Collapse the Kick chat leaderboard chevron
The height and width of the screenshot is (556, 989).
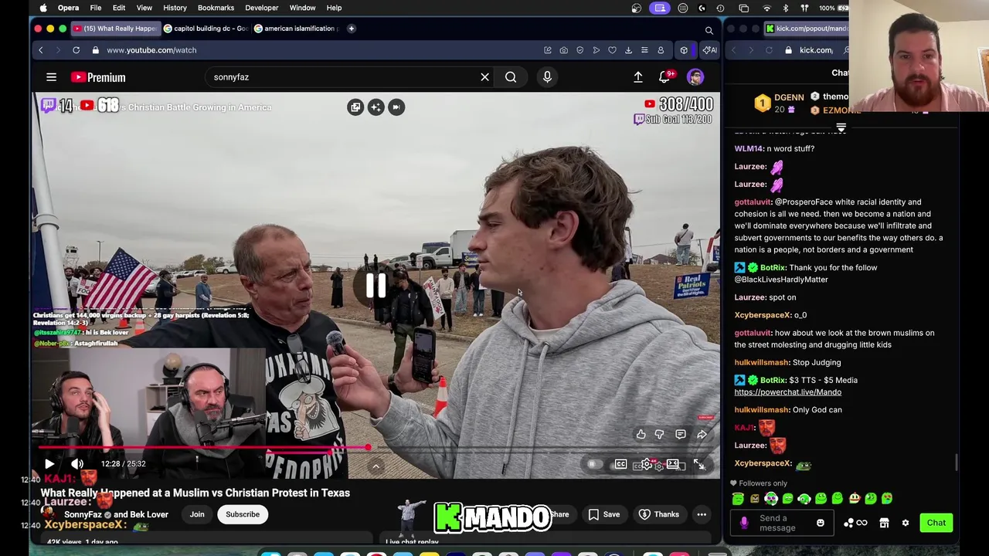(x=841, y=128)
